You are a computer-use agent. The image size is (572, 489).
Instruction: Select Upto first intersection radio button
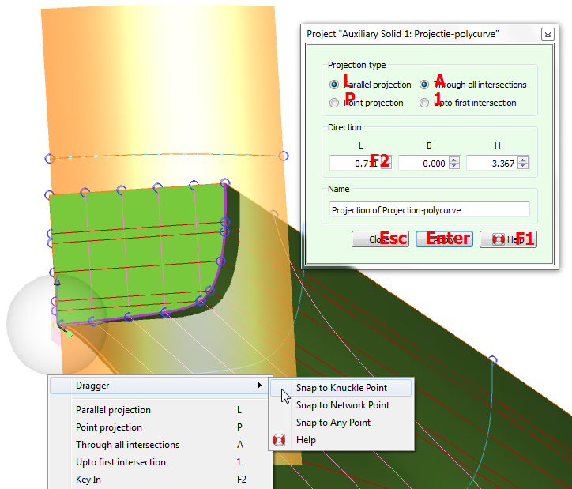coord(425,103)
